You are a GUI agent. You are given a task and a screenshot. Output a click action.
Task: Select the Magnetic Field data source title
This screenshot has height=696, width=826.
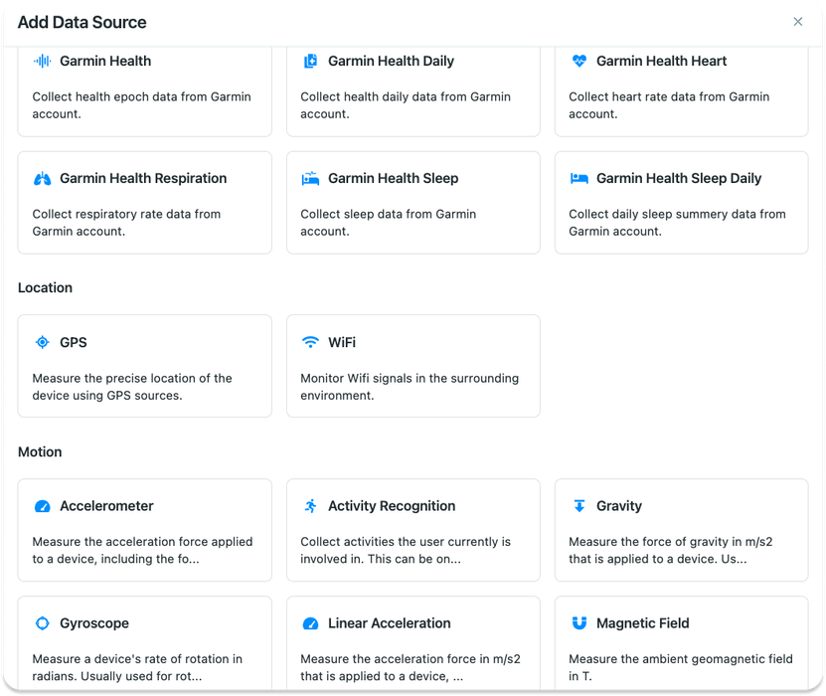click(643, 623)
